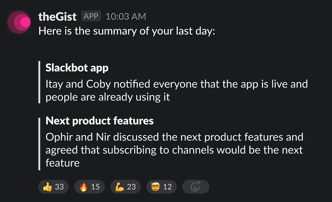The image size is (332, 202).
Task: Toggle the fire reaction with 15
Action: (89, 186)
